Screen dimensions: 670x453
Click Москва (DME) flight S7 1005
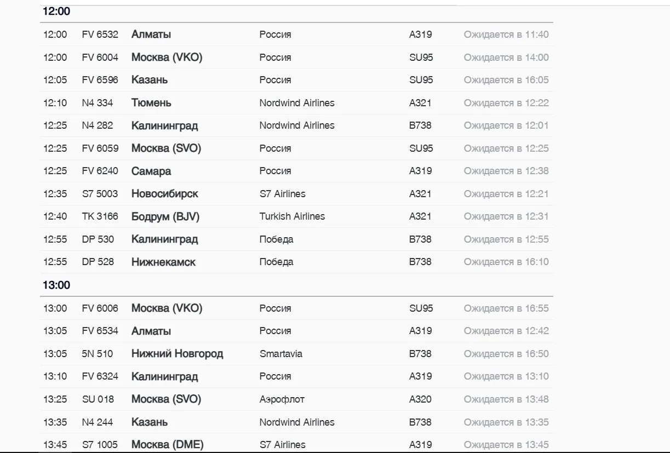[296, 443]
